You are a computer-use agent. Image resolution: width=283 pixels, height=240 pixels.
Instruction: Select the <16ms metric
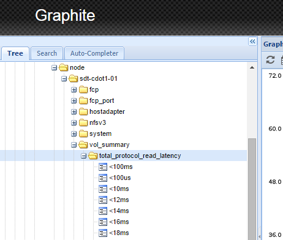click(x=119, y=222)
